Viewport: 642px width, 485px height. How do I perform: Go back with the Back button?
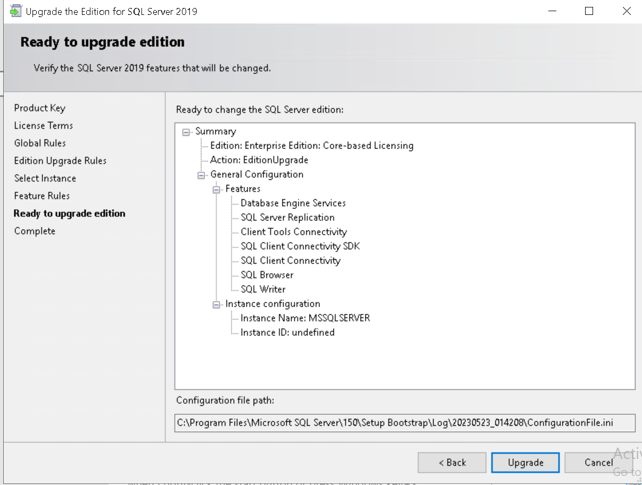click(452, 463)
